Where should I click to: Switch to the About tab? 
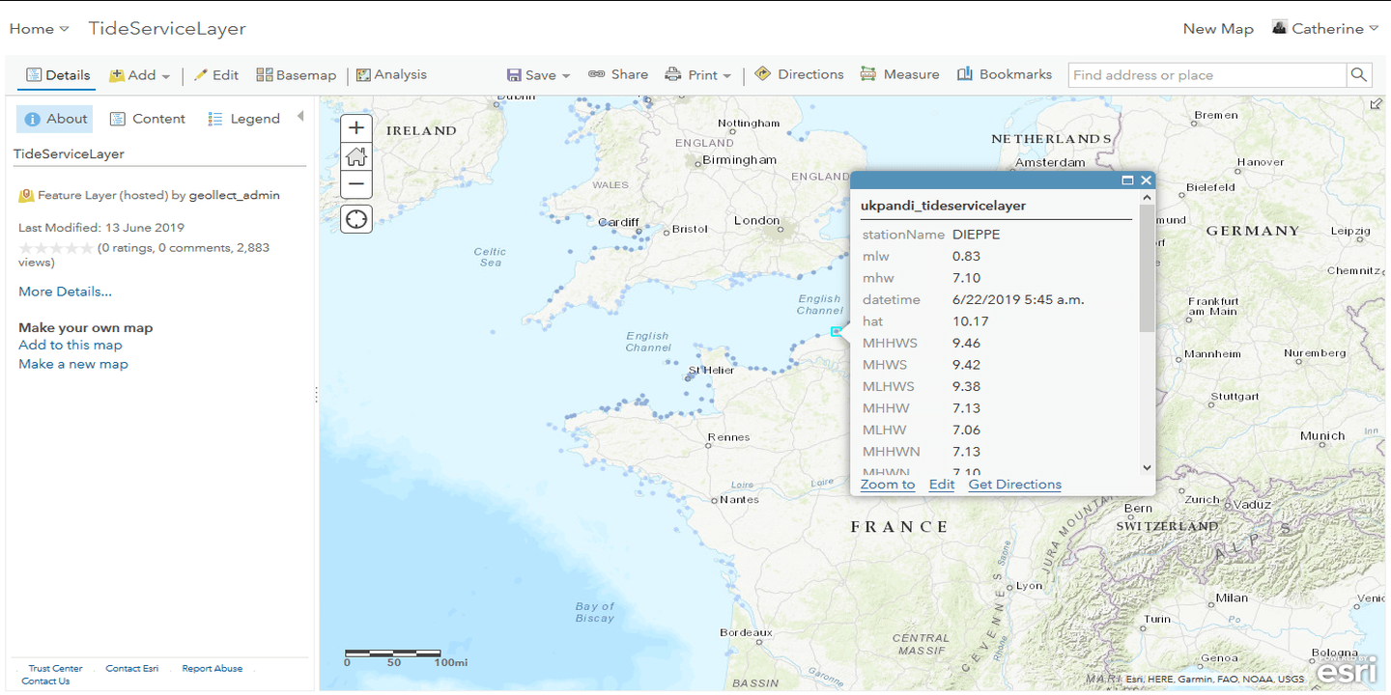(55, 119)
